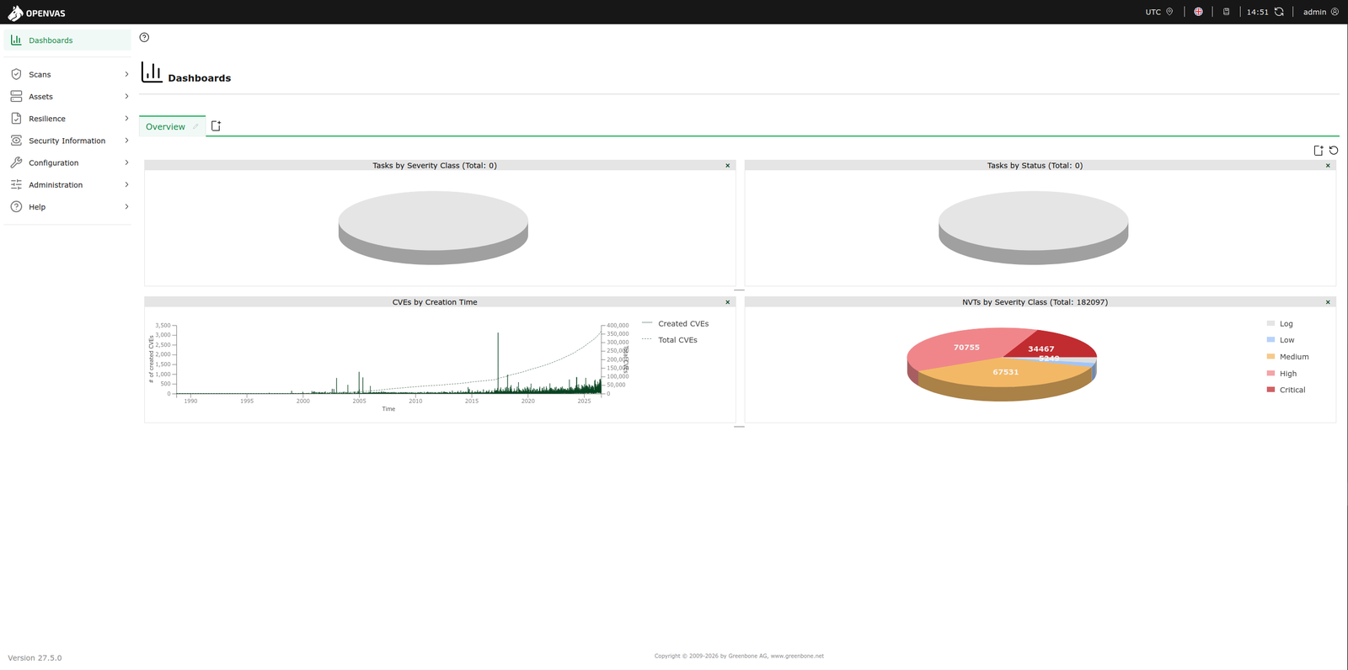Click the Log legend color swatch

1270,323
